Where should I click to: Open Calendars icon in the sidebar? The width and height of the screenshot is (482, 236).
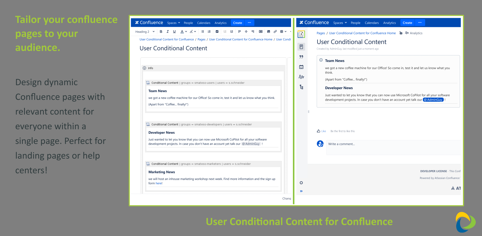(x=301, y=67)
